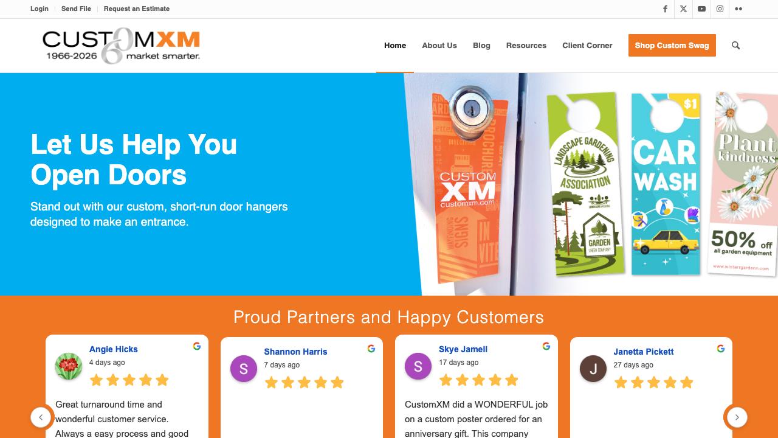This screenshot has height=438, width=778.
Task: Click Google icon on Janetta Pickett review
Action: (x=721, y=349)
